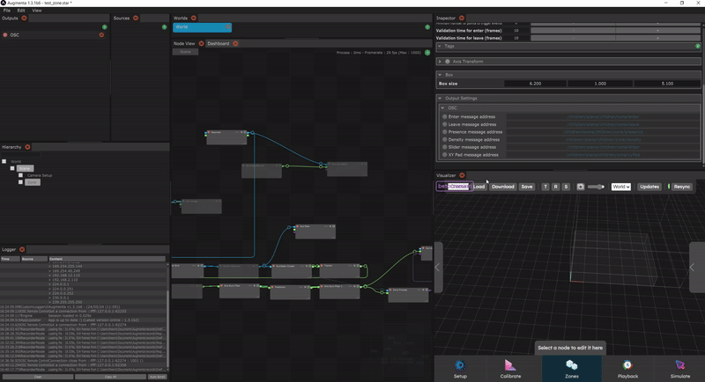Open the Setup mode in bottom bar

(x=459, y=367)
